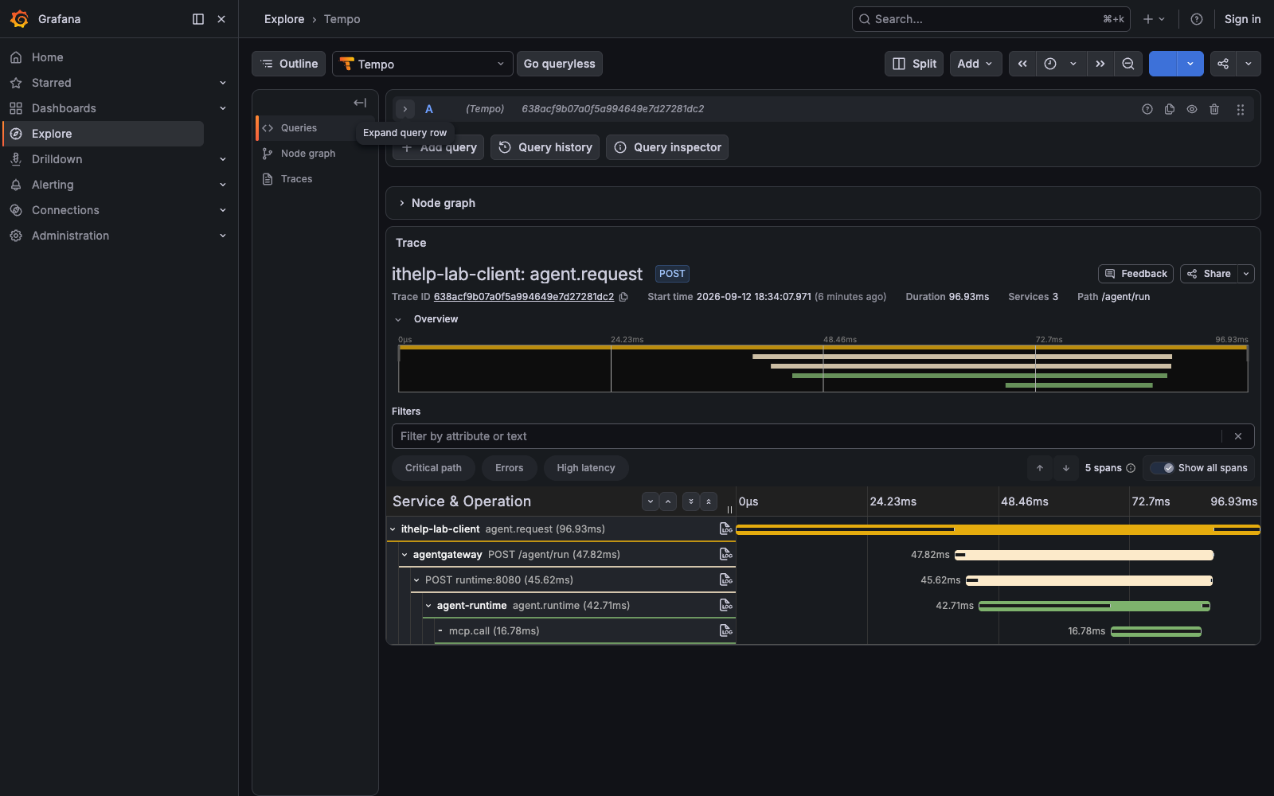1274x796 pixels.
Task: Toggle Errors filter
Action: [510, 468]
